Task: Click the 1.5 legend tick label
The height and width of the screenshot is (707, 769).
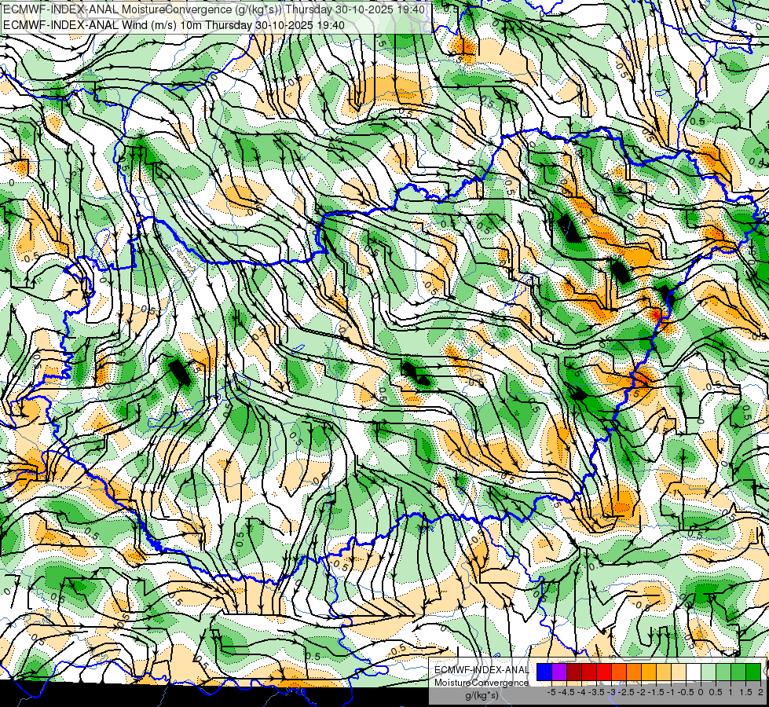Action: click(x=746, y=692)
